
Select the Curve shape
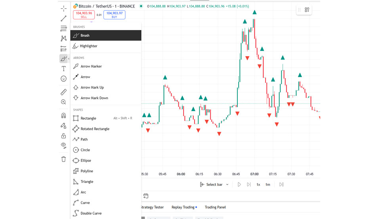pos(106,203)
